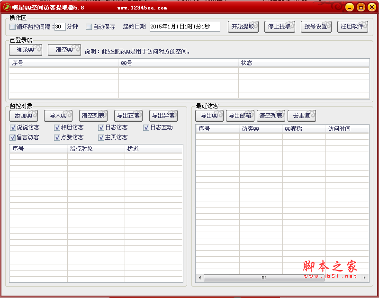Image resolution: width=379 pixels, height=298 pixels.
Task: Click scrollbar right arrow in visitors list
Action: click(364, 278)
